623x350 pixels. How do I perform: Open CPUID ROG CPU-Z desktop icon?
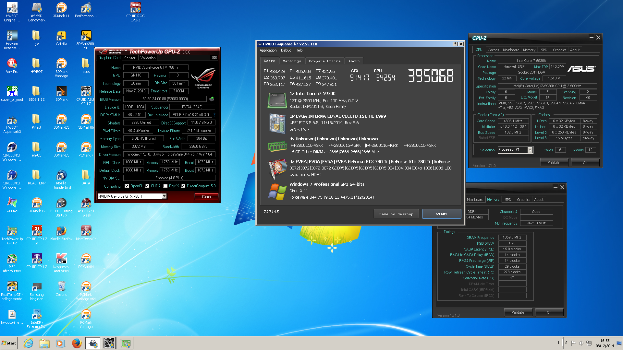pos(135,12)
